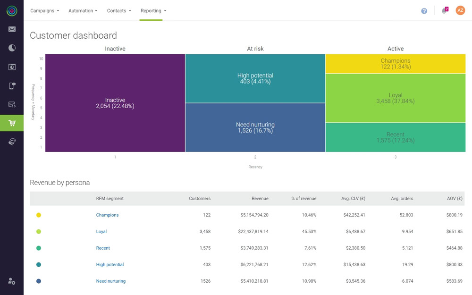Open the pie chart icon in sidebar
Viewport: 472px width, 295px height.
tap(12, 48)
